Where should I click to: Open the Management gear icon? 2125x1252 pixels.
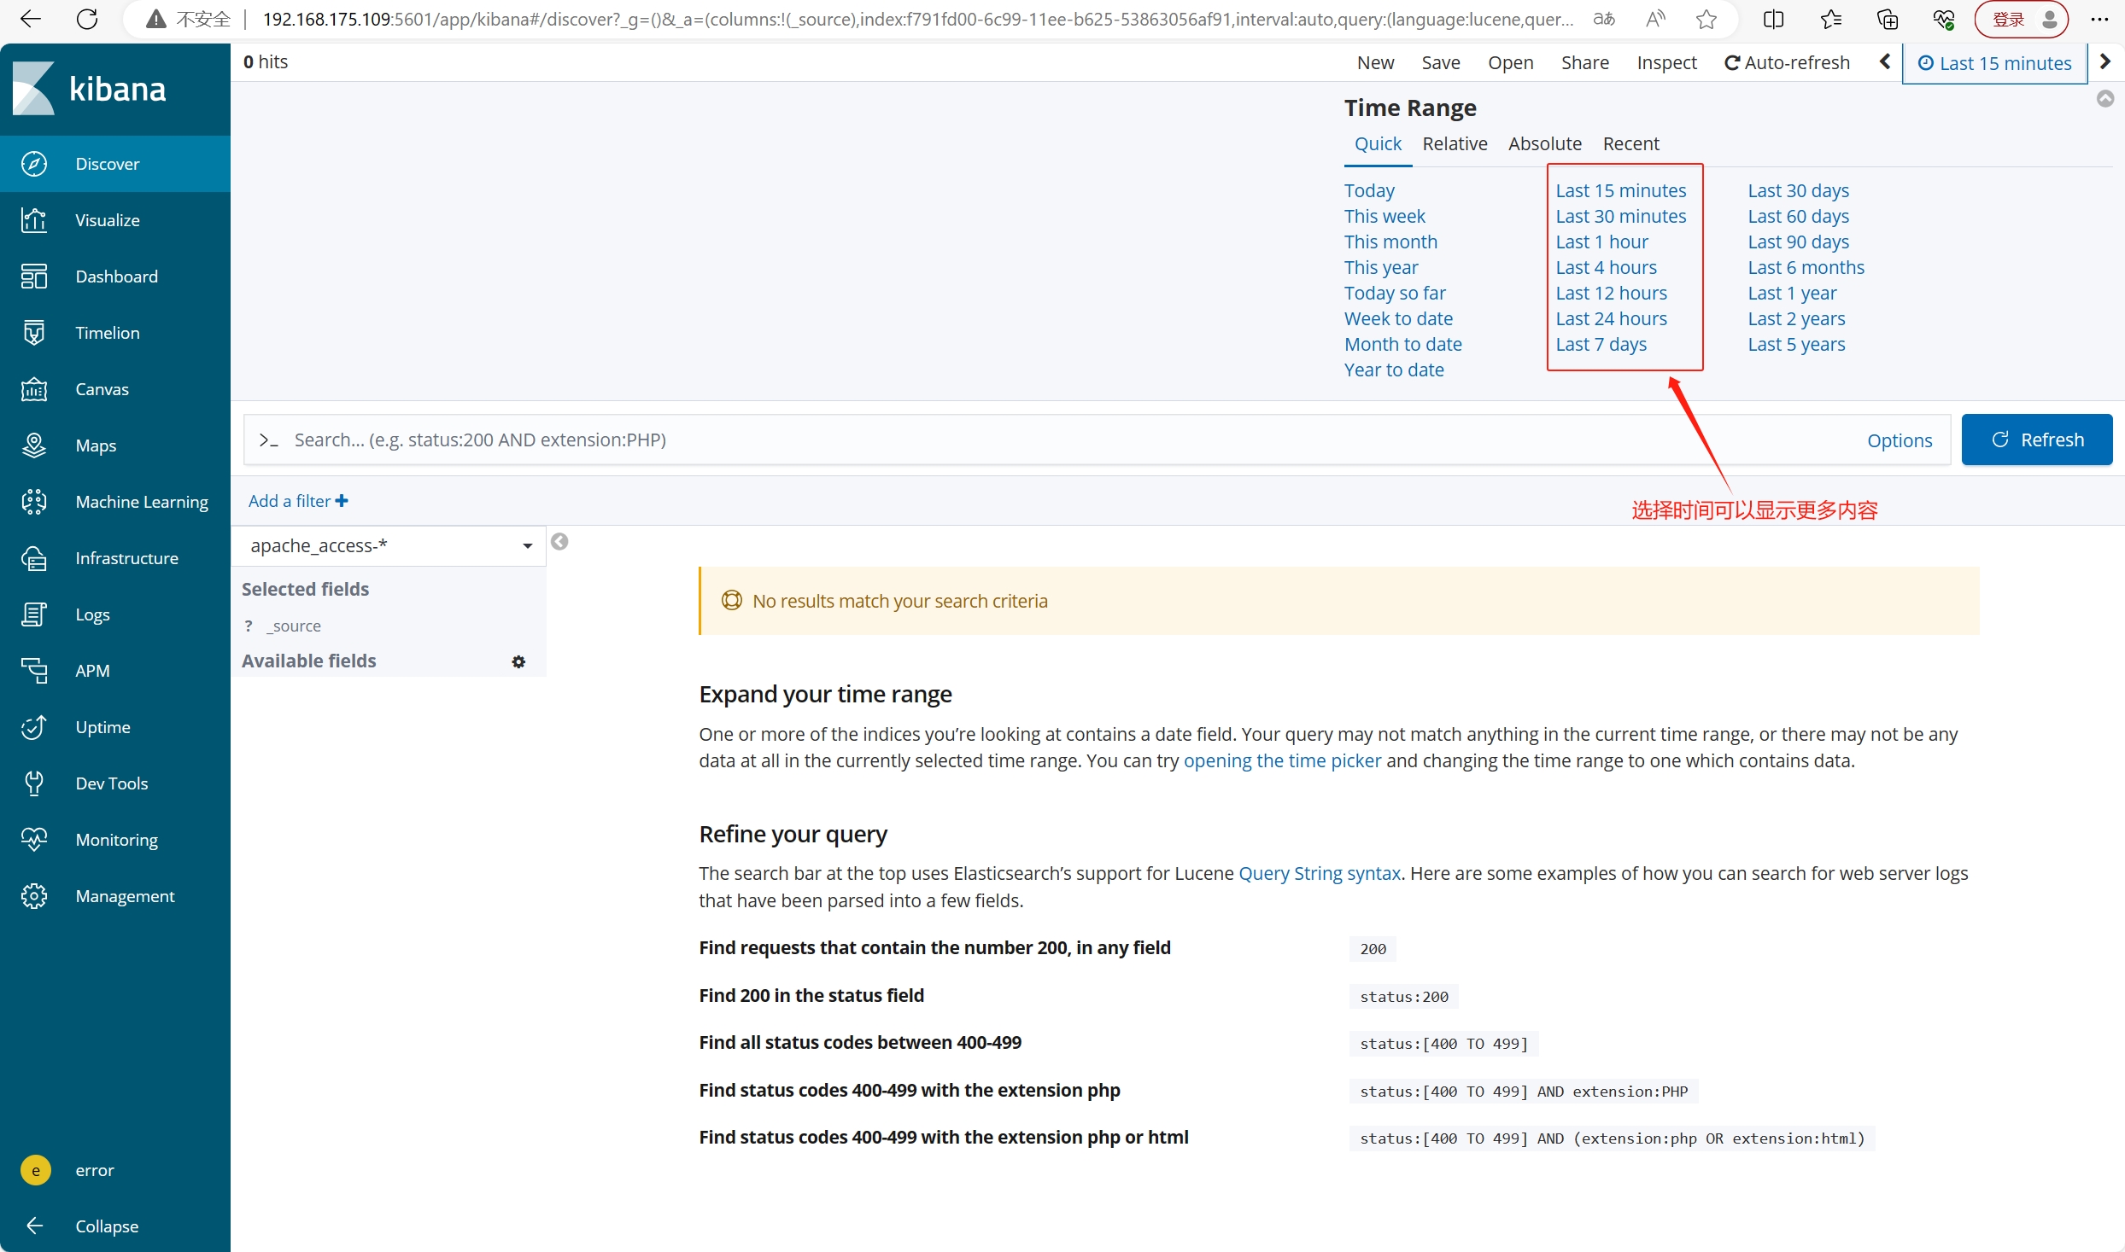(34, 896)
